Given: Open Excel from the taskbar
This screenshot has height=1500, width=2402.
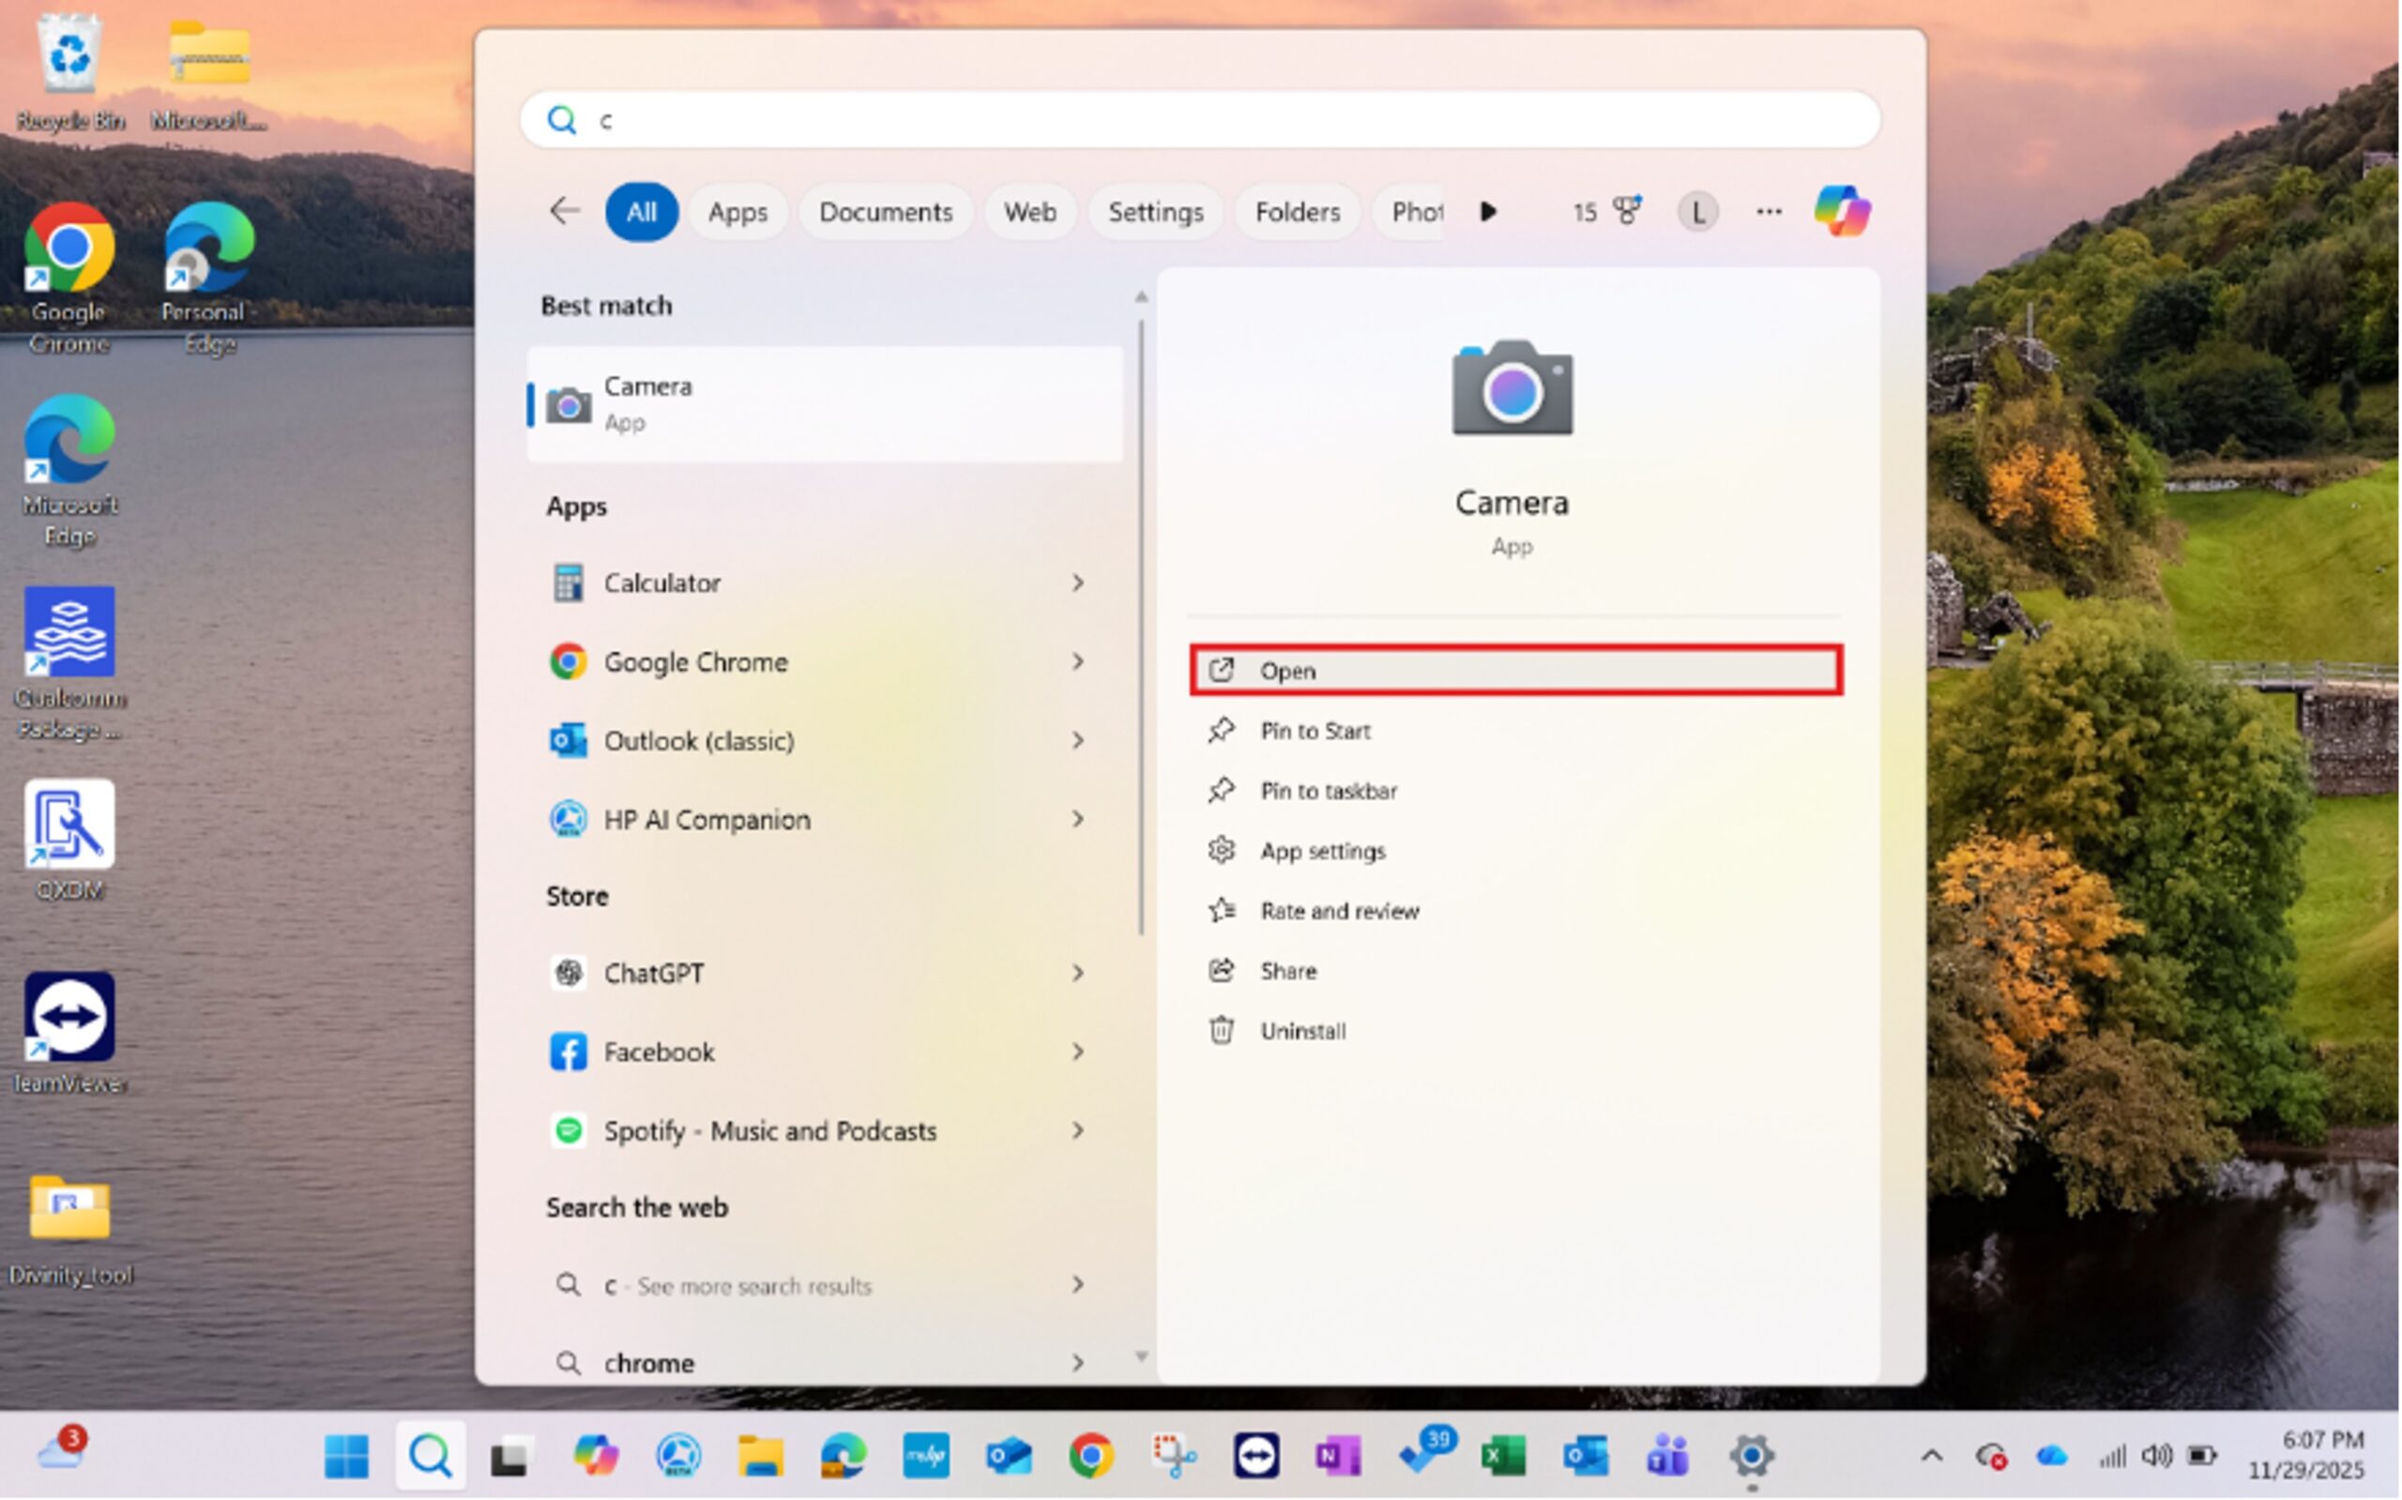Looking at the screenshot, I should tap(1502, 1456).
